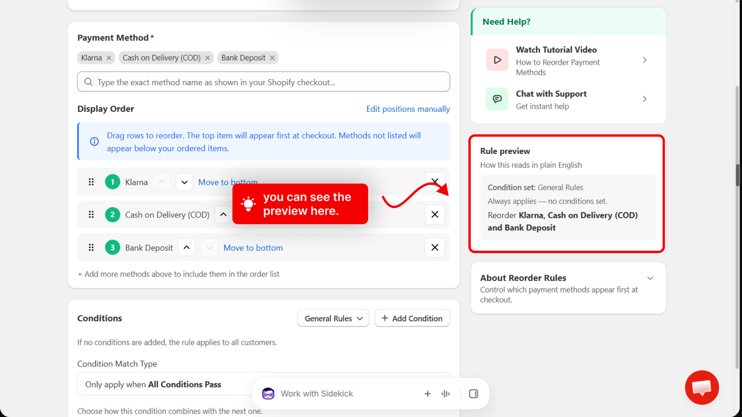Click chevron next to Watch Tutorial Video
Image resolution: width=742 pixels, height=417 pixels.
(x=645, y=60)
